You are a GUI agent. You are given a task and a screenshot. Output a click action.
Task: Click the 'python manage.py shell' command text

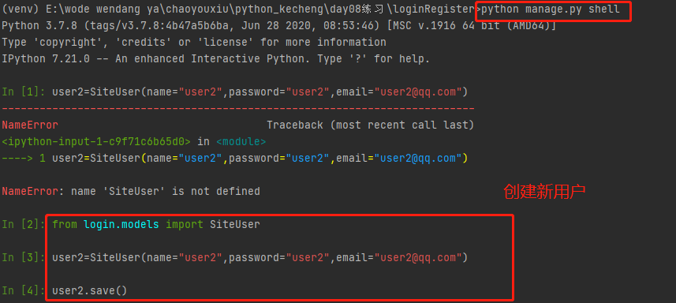[x=551, y=9]
